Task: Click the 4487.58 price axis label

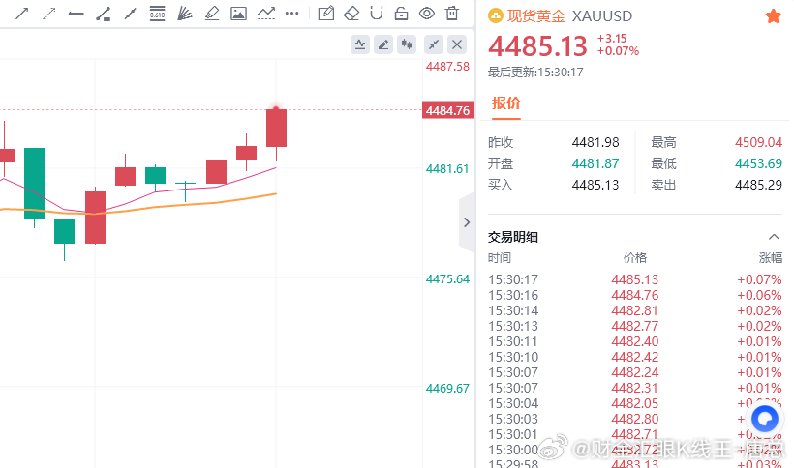Action: pyautogui.click(x=447, y=66)
